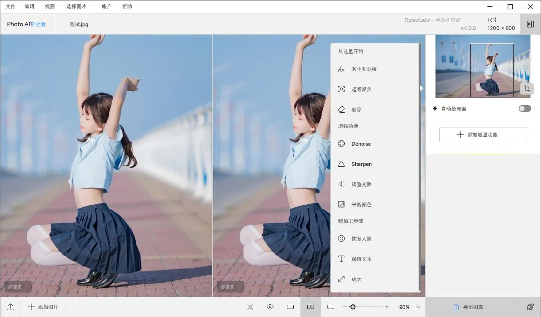Switch to single image view
This screenshot has width=541, height=317.
(x=290, y=307)
